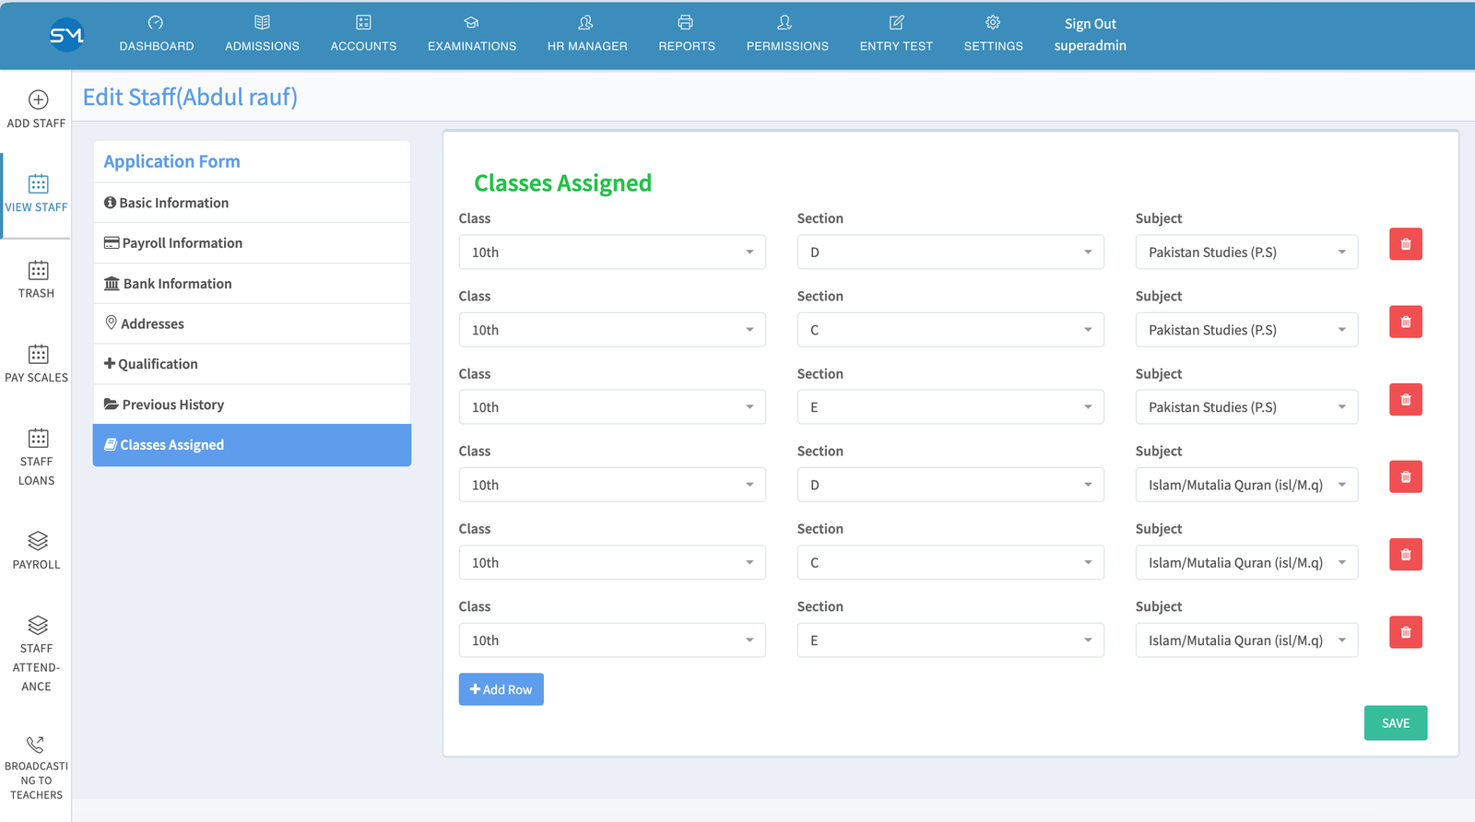Open Settings gear icon
The image size is (1475, 822).
tap(993, 22)
